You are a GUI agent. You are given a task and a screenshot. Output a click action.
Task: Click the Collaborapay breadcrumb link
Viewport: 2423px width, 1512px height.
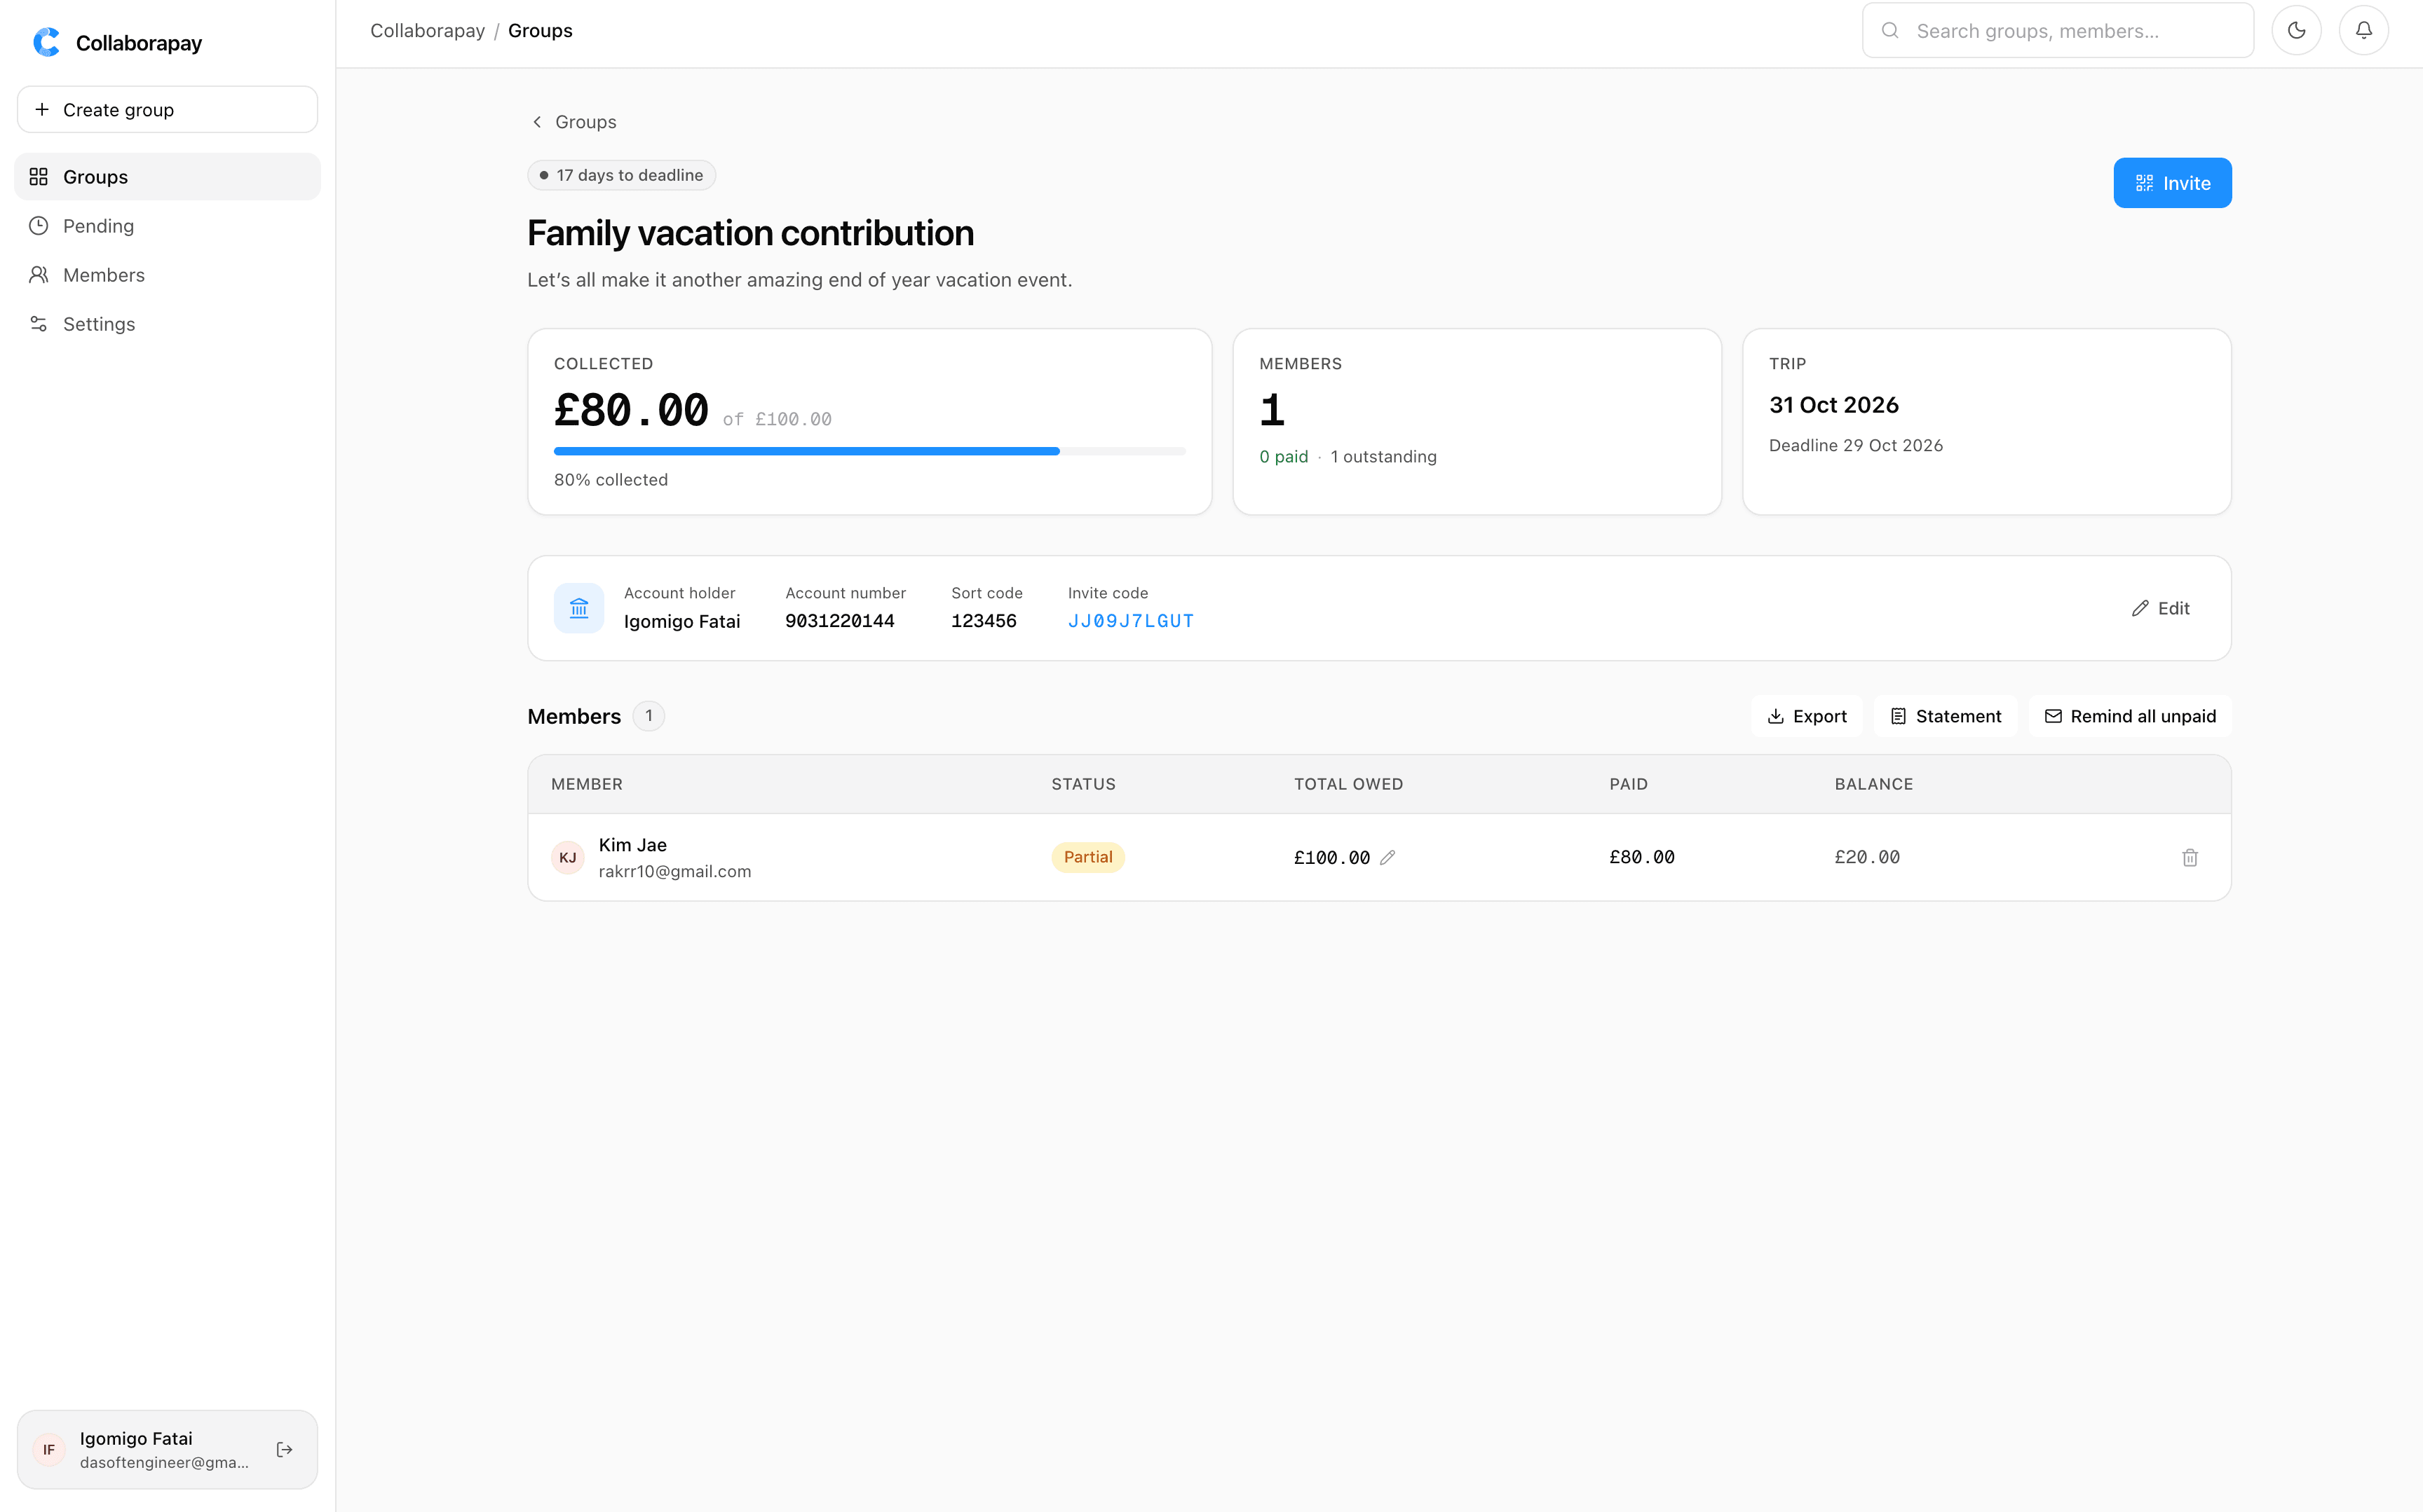click(427, 30)
